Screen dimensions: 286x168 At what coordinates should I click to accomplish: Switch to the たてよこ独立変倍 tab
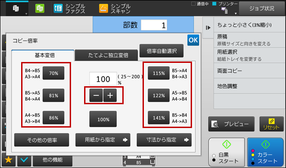pyautogui.click(x=106, y=55)
